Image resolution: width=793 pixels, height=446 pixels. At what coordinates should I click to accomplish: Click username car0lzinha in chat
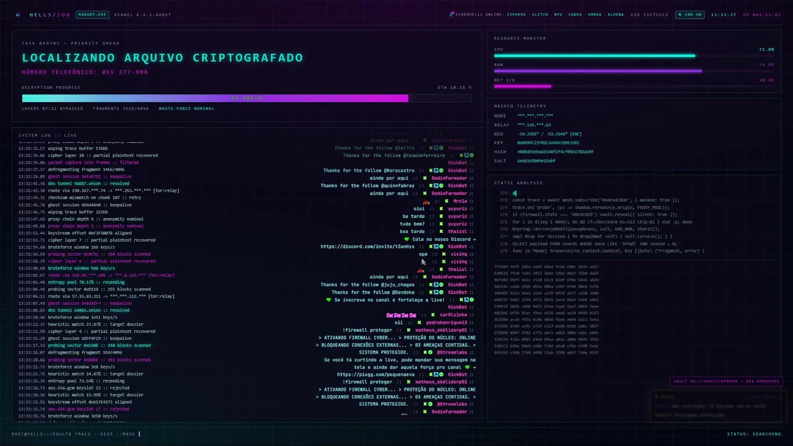click(x=453, y=315)
